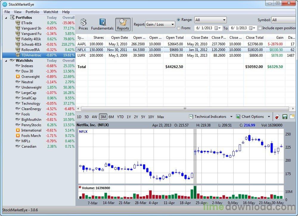Select the From date radio button
Screen dimensions: 298x216
coord(179,28)
